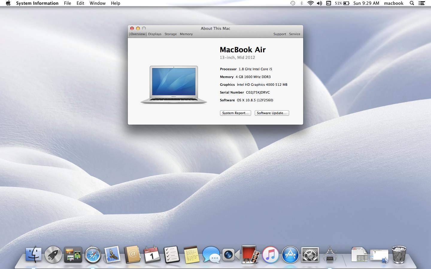Switch to the Storage tab

[171, 34]
